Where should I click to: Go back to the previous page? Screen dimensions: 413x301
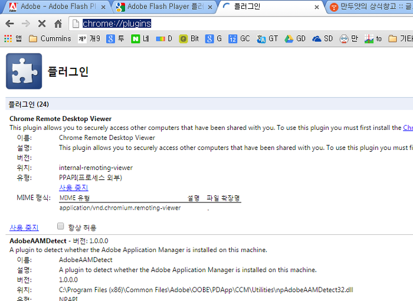[x=10, y=24]
